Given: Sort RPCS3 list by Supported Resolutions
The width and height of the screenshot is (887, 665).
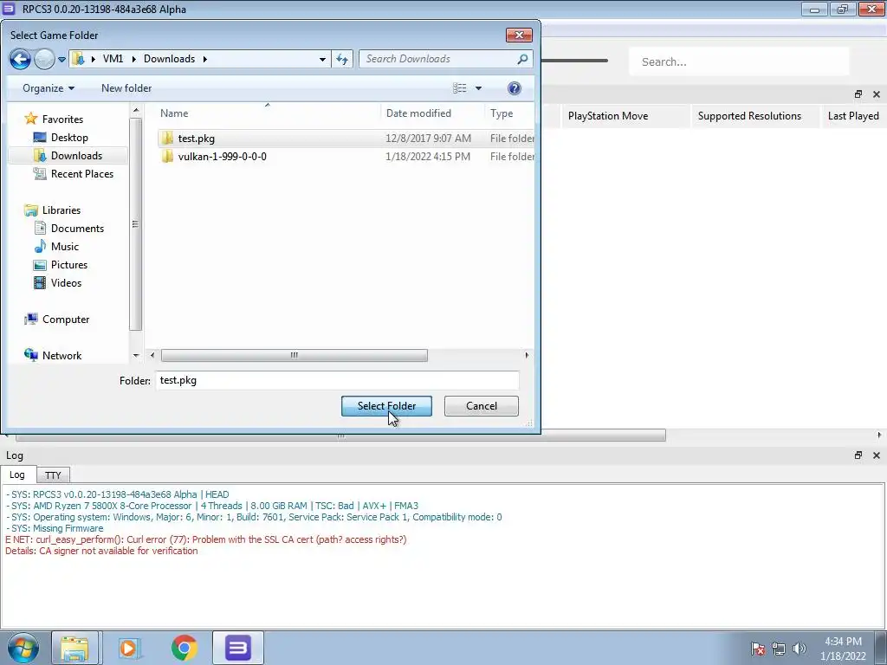Looking at the screenshot, I should pos(755,116).
